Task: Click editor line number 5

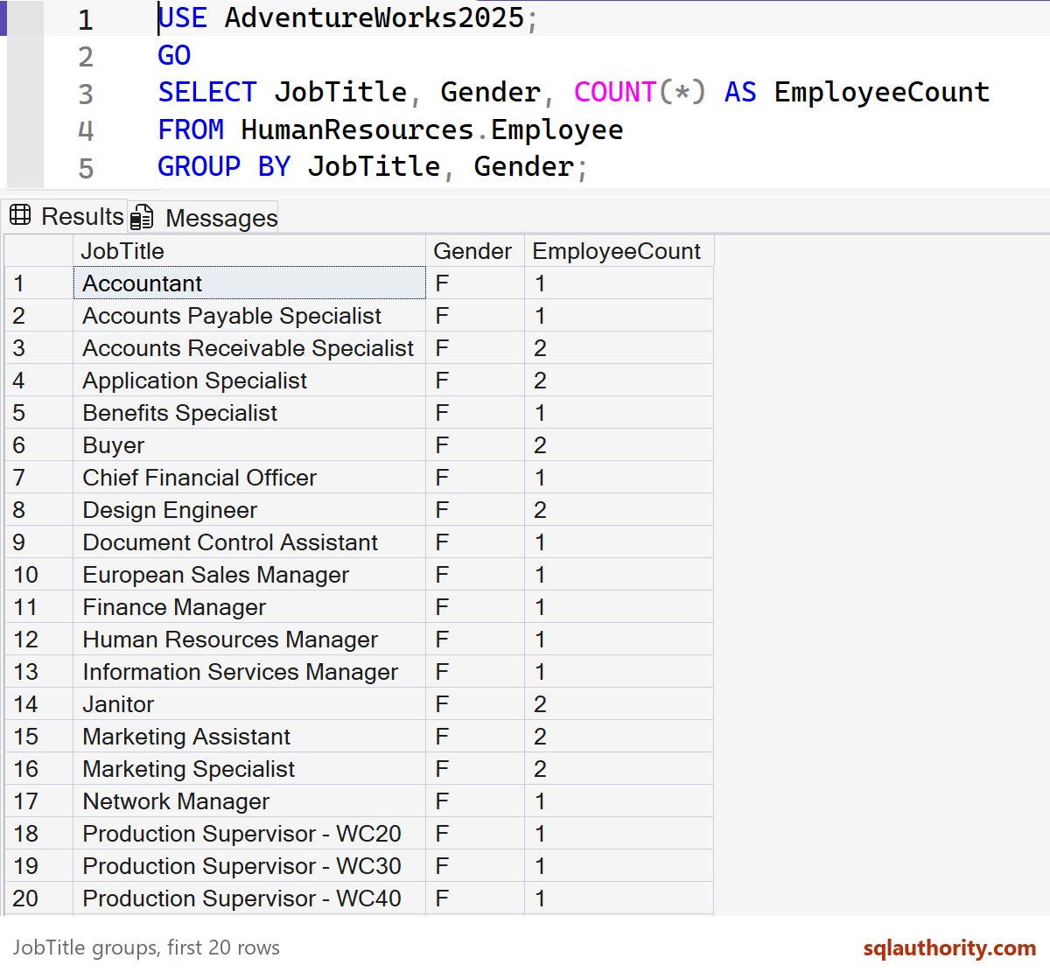Action: click(x=85, y=168)
